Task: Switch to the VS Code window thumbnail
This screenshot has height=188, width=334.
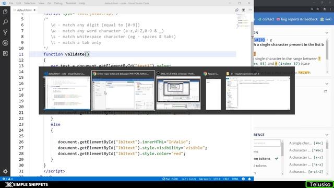Action: 67,90
